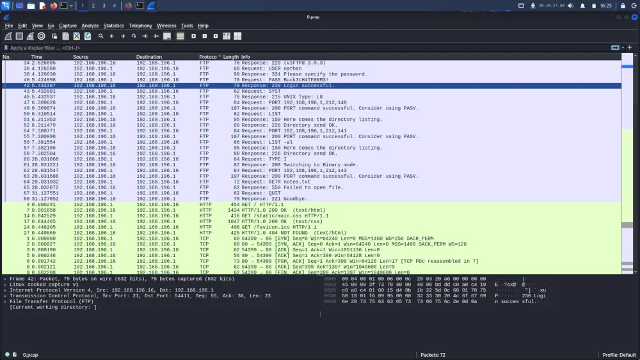The width and height of the screenshot is (640, 360).
Task: Toggle auto-scroll during live capture
Action: tap(167, 36)
